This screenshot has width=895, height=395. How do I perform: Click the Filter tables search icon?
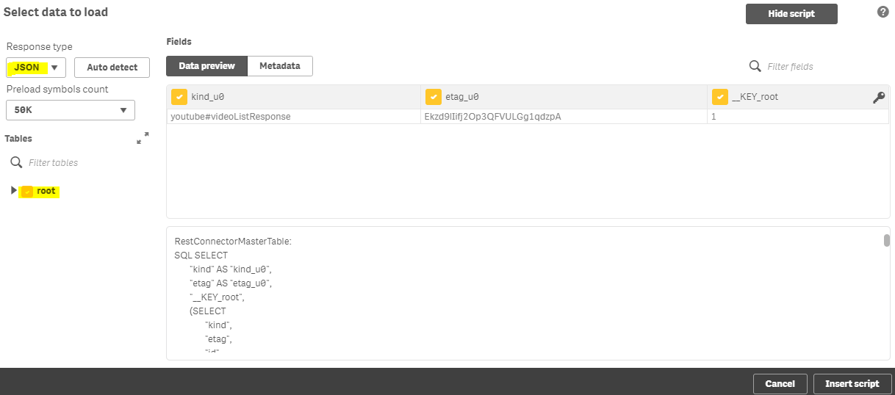[16, 162]
